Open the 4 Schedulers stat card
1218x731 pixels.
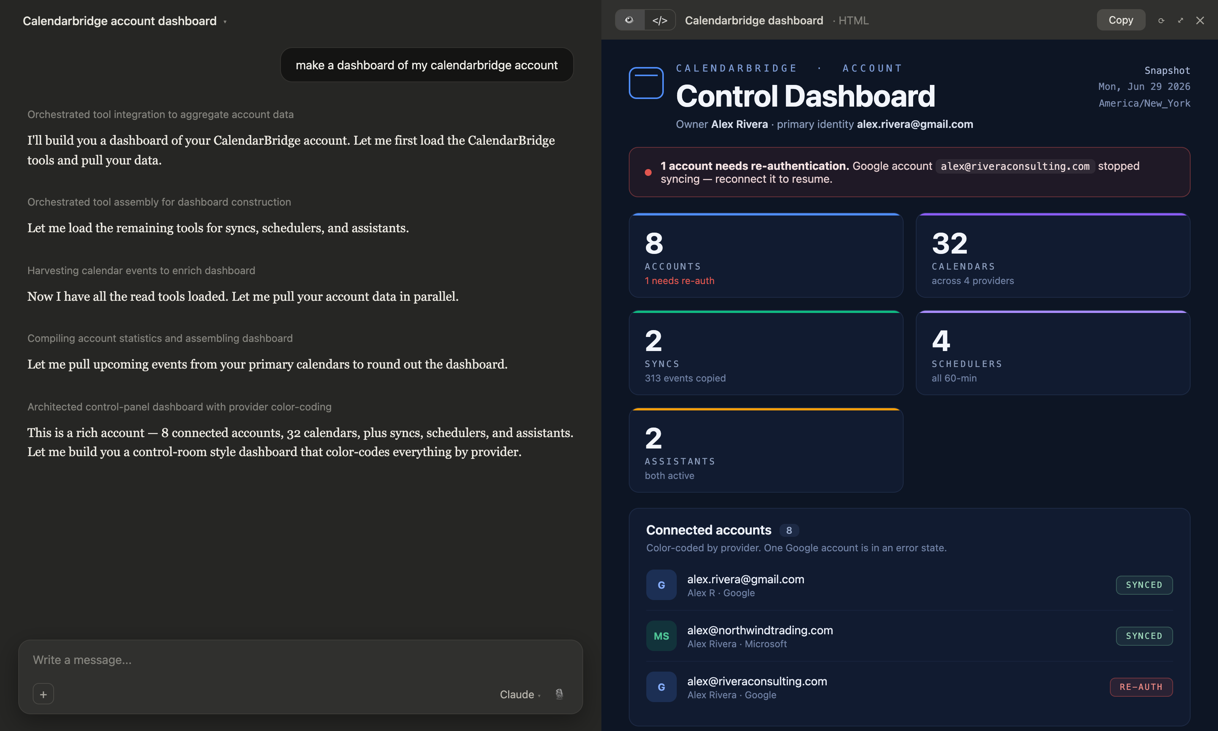[x=1052, y=353]
